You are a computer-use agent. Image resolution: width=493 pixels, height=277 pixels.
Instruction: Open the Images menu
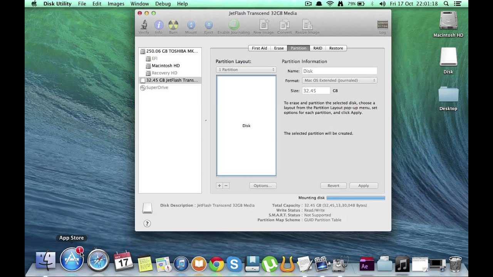click(x=116, y=3)
